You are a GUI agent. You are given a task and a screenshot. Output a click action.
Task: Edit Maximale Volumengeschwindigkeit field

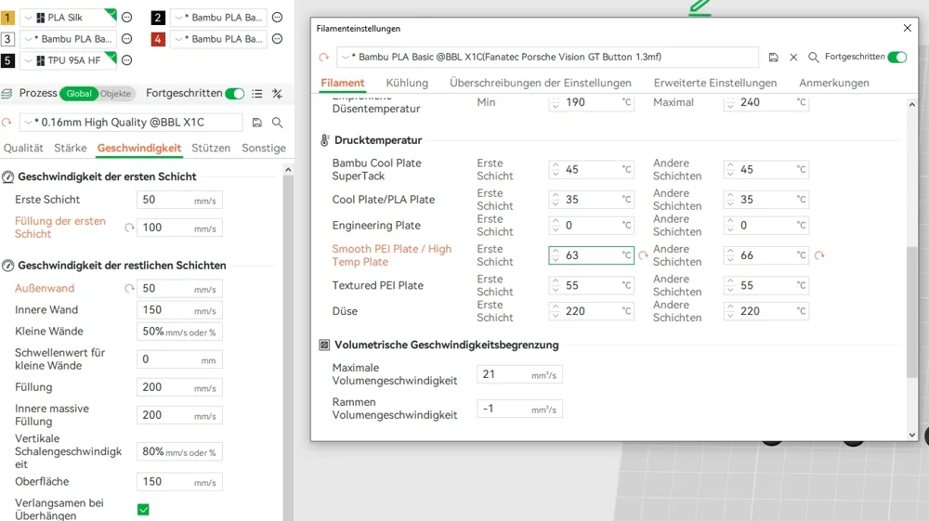519,375
